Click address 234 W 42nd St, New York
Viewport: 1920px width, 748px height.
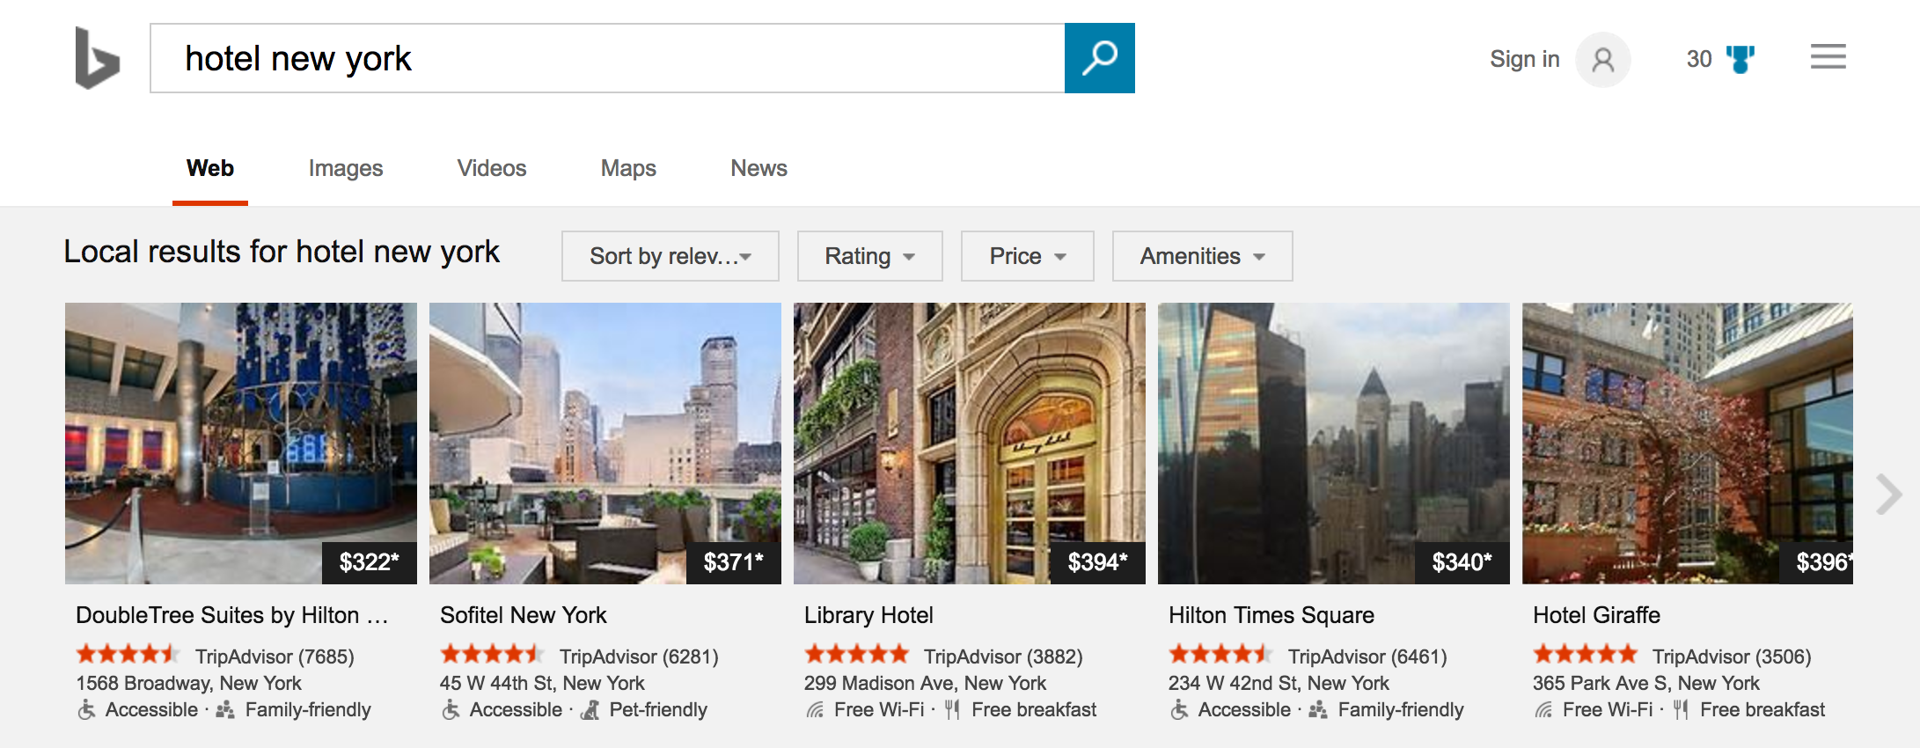click(1279, 683)
